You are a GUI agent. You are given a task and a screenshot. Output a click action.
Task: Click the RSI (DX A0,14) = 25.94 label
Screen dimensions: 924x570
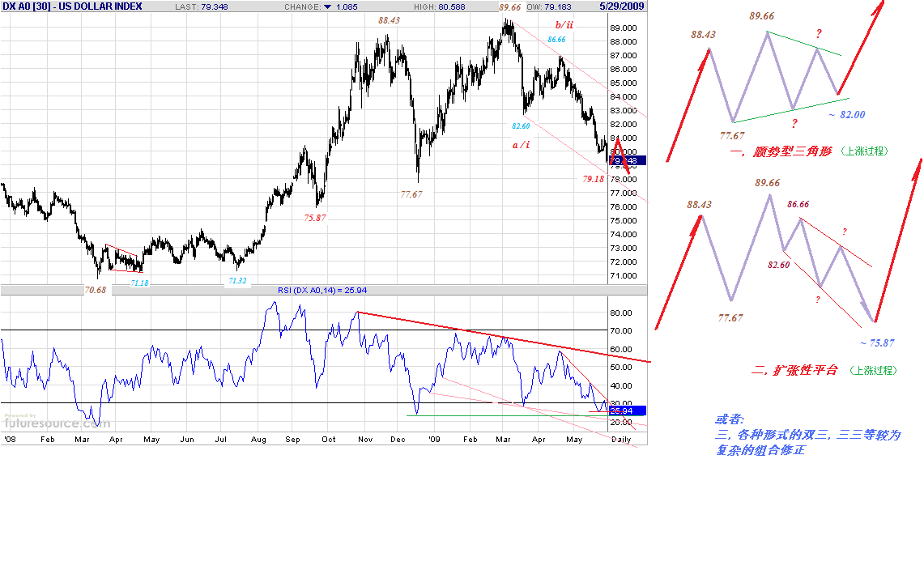[322, 290]
